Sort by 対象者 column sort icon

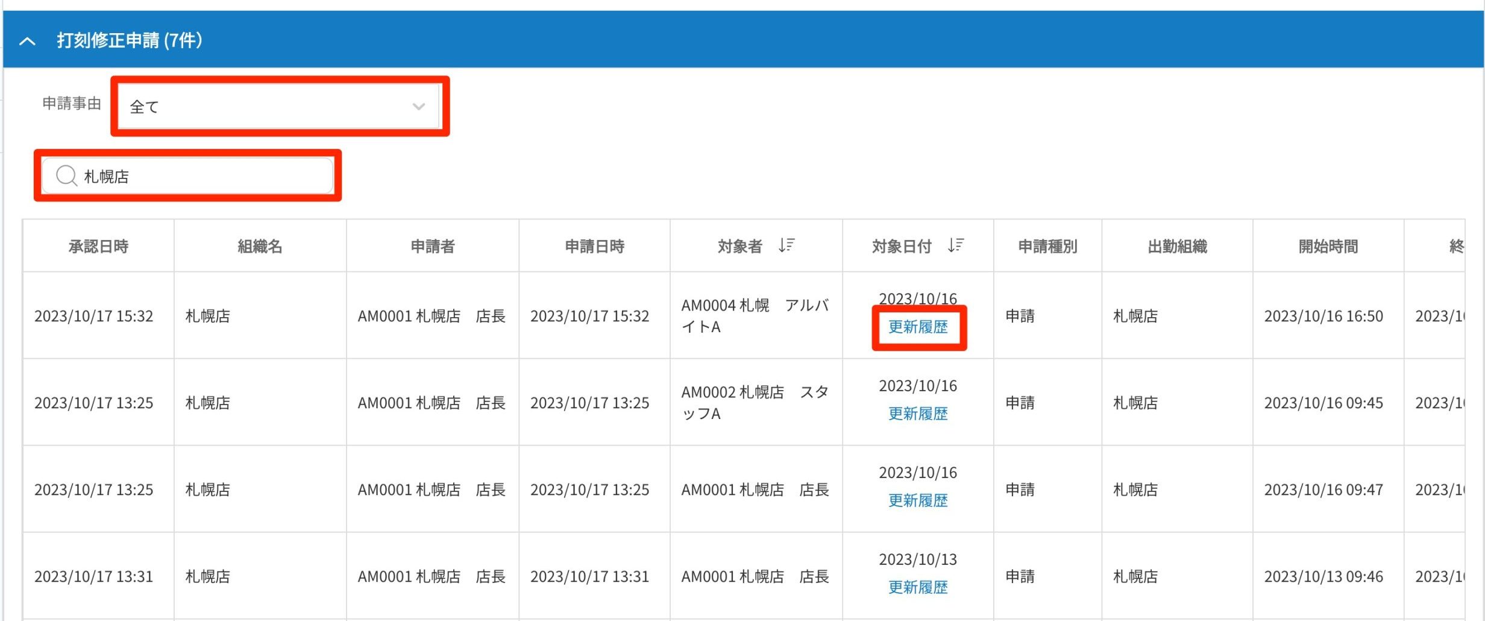(x=786, y=245)
